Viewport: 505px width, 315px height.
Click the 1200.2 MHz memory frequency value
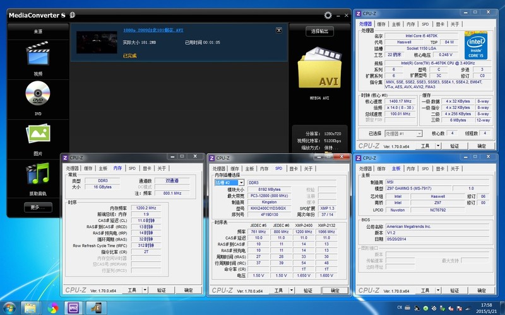click(146, 208)
